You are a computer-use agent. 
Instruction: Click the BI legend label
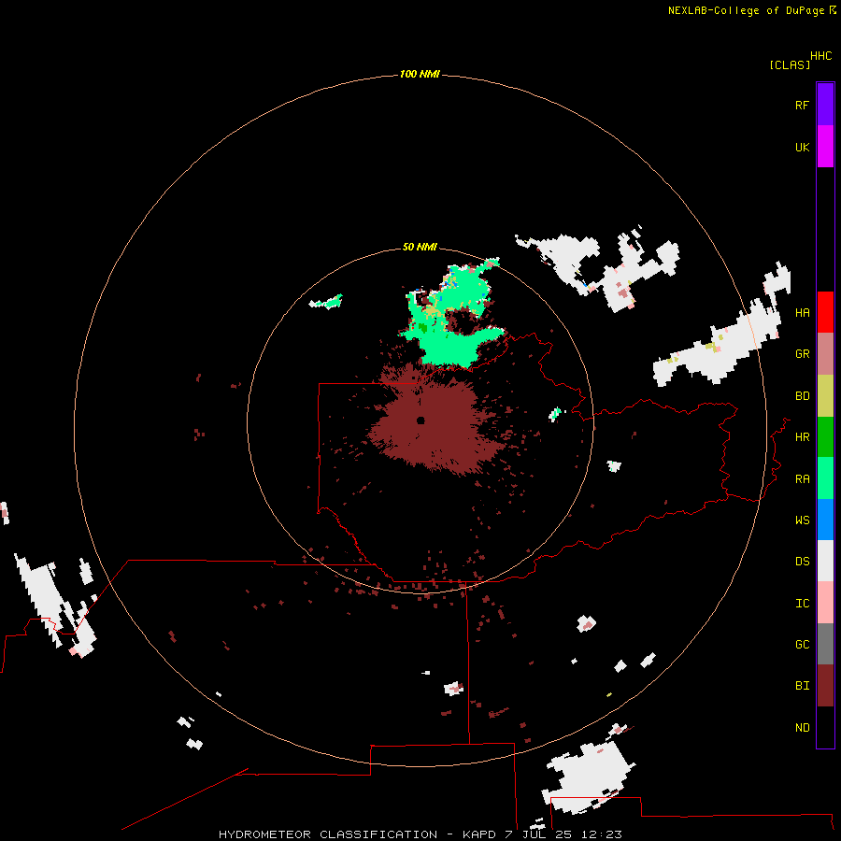[803, 686]
